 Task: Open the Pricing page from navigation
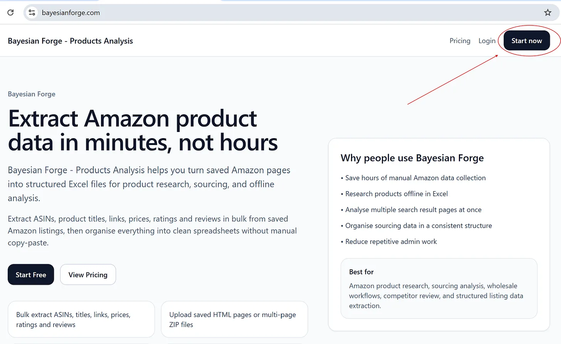(x=460, y=41)
